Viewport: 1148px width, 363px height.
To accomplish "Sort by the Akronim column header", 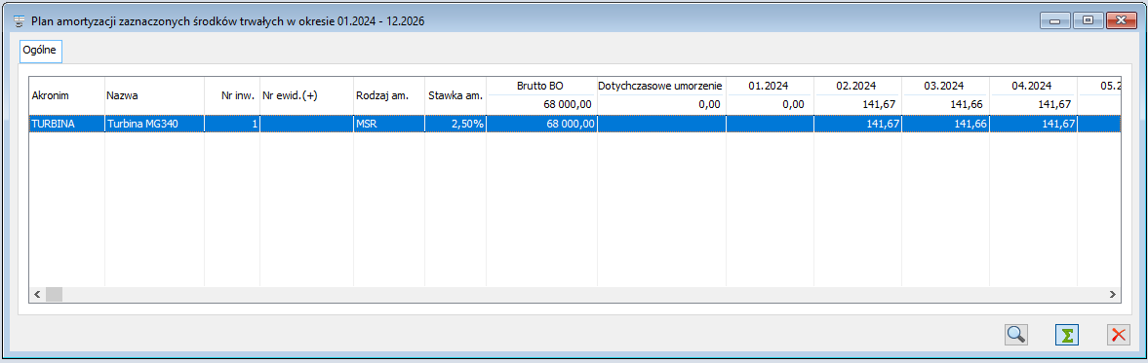I will (x=66, y=95).
